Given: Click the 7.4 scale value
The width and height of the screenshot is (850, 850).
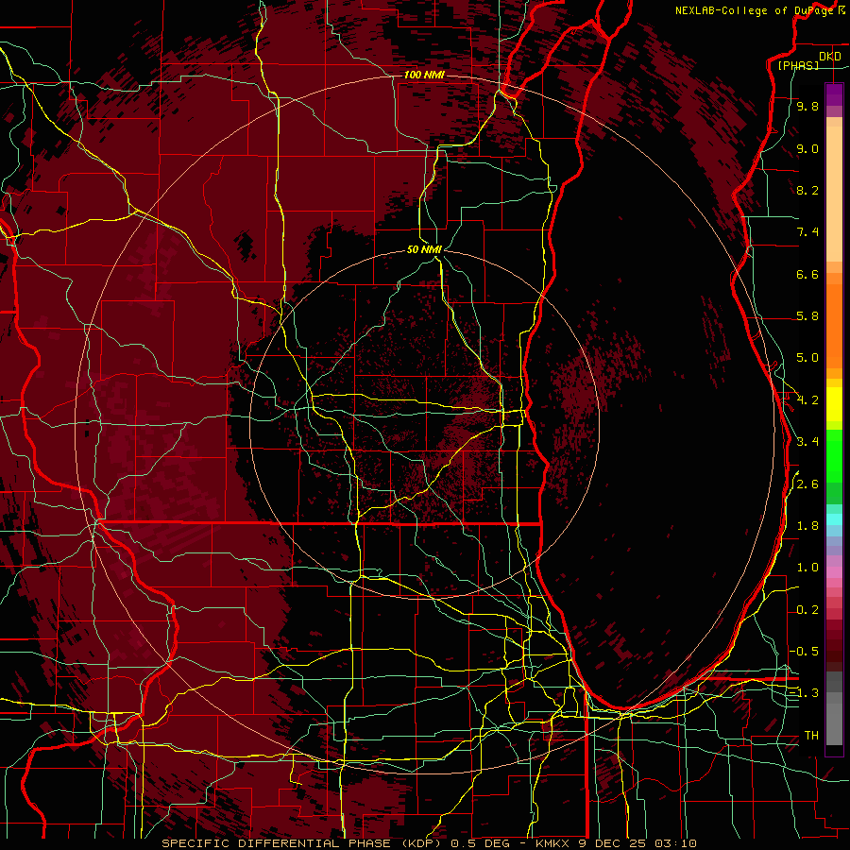Looking at the screenshot, I should coord(807,232).
